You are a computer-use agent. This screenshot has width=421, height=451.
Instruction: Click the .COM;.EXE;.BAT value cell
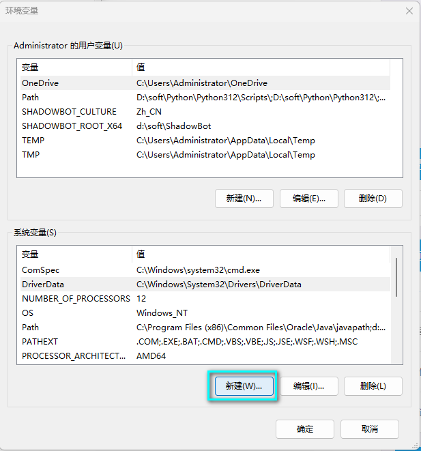coord(247,342)
